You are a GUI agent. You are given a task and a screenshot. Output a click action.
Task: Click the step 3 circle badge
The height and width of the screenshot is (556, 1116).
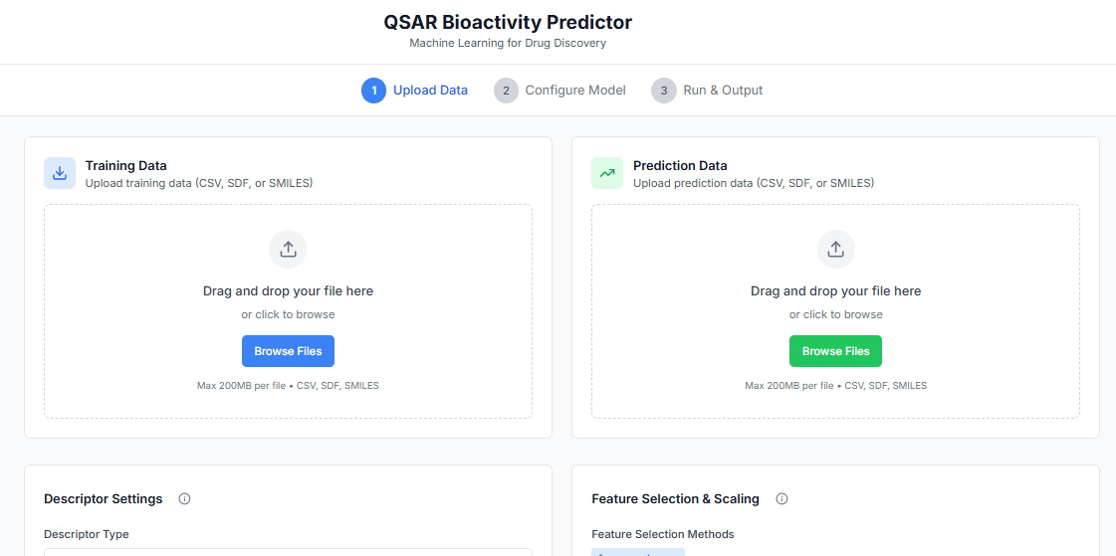pyautogui.click(x=664, y=91)
